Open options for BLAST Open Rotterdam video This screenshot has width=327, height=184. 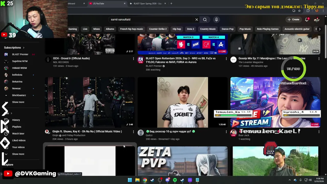coord(226,59)
